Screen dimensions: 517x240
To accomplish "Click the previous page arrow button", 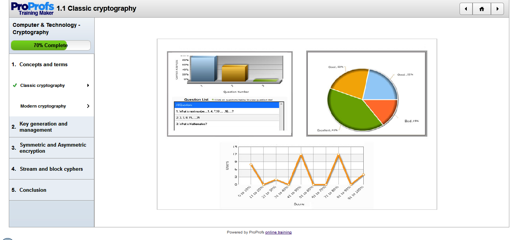I will (466, 9).
